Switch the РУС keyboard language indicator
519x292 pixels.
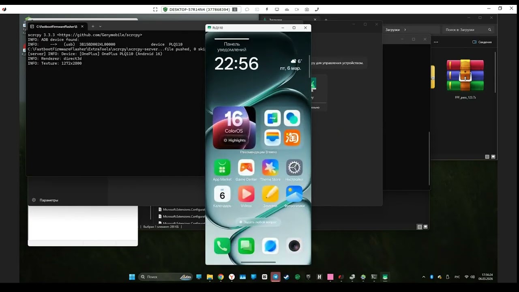click(457, 277)
